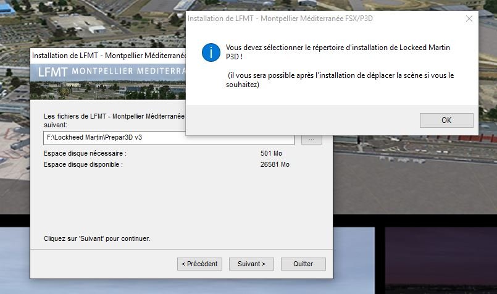
Task: Click the purple sunset thumbnail in background
Action: [440, 259]
